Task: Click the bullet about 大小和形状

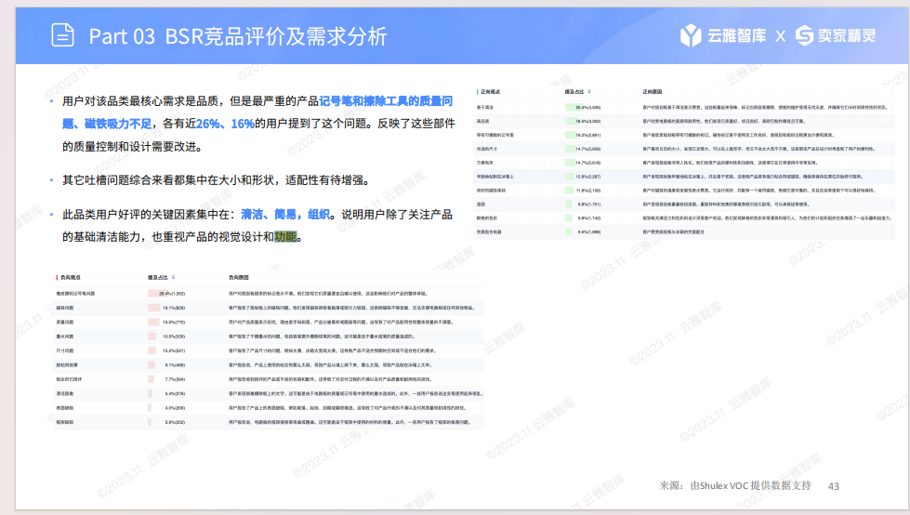Action: [216, 180]
